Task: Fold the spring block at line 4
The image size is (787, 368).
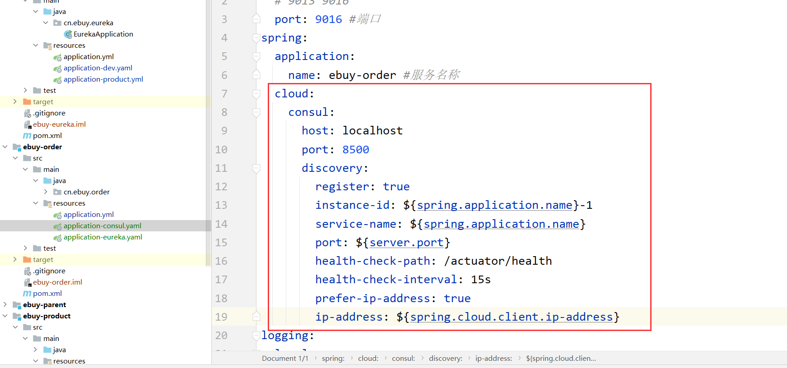Action: click(x=256, y=38)
